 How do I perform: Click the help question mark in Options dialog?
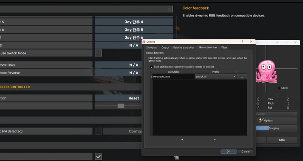point(242,41)
